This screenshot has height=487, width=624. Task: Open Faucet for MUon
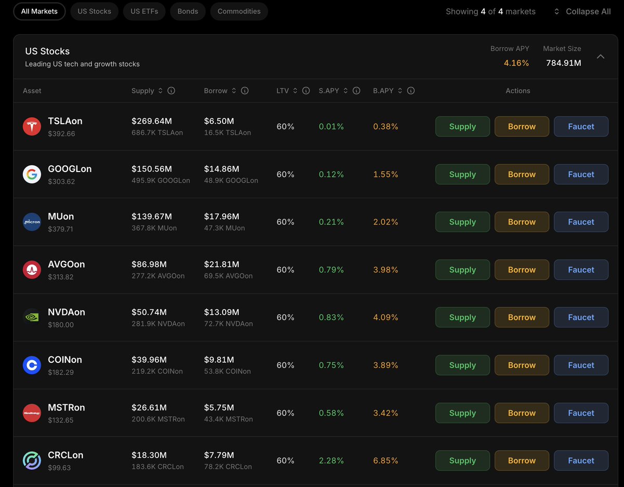pos(581,222)
